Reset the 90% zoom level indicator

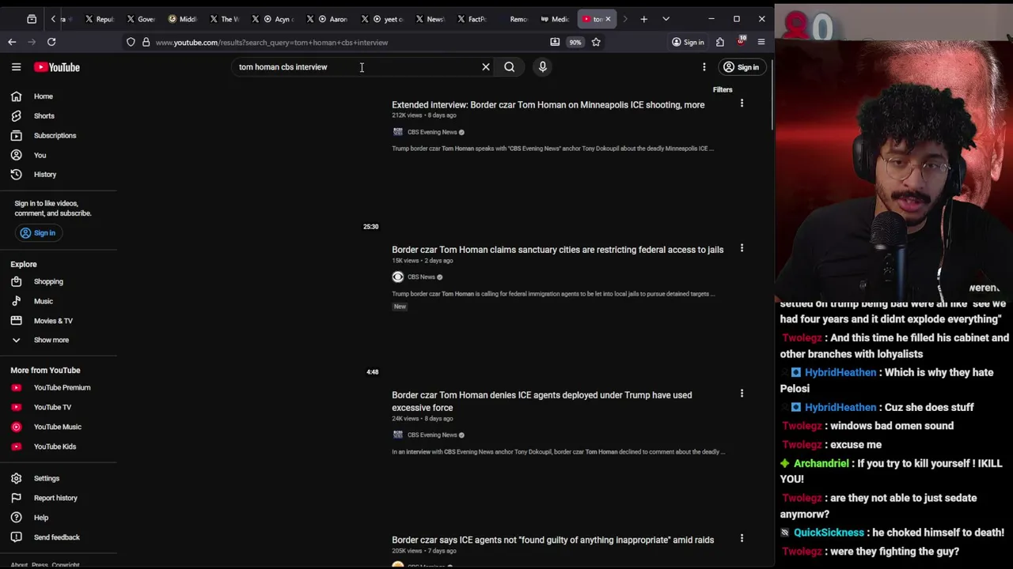575,43
